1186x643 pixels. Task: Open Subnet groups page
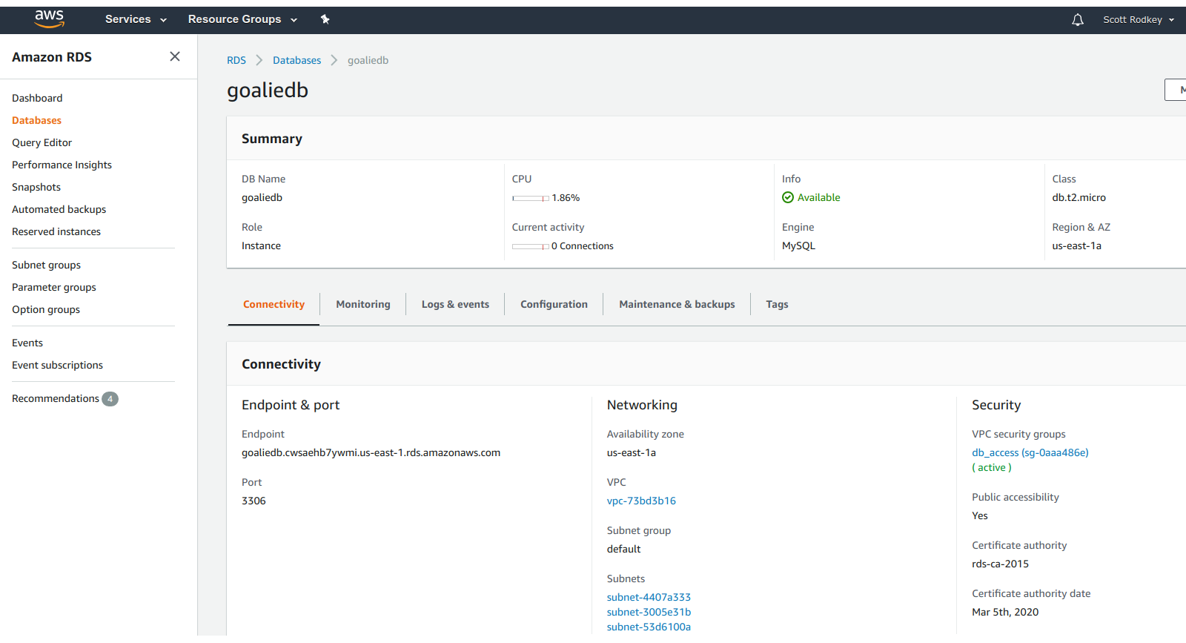(46, 265)
